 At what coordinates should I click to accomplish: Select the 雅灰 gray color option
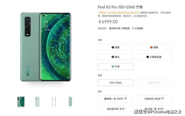[116, 57]
